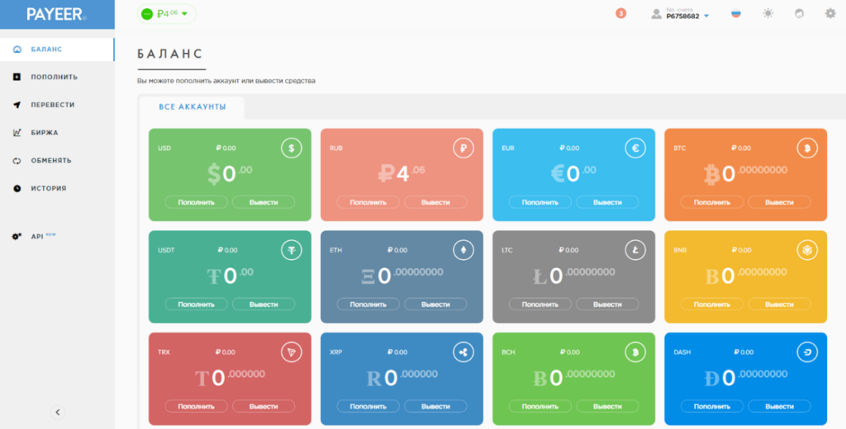Click the Tether icon on USDT card
The image size is (846, 429).
pyautogui.click(x=292, y=250)
